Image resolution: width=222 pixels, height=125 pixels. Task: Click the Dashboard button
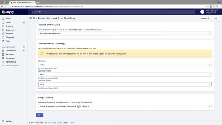(x=205, y=18)
